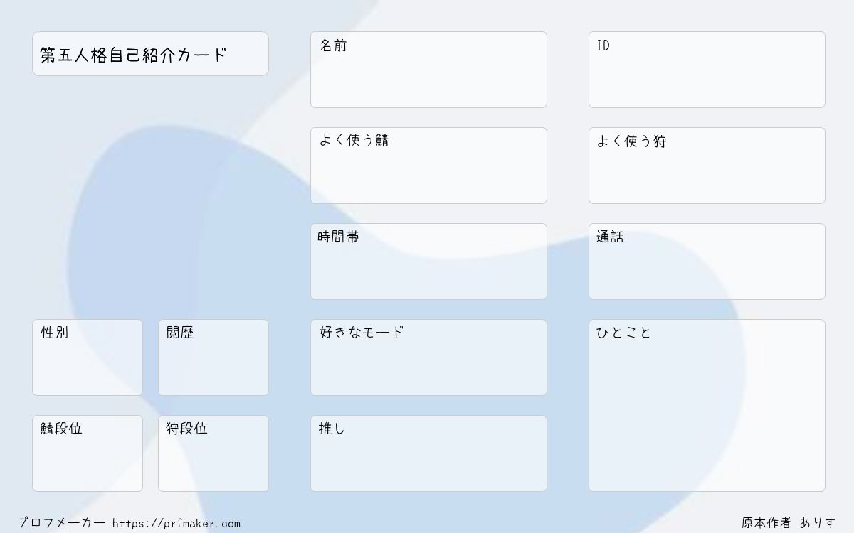The width and height of the screenshot is (854, 533).
Task: Click the 推し favorite character box
Action: coord(428,453)
